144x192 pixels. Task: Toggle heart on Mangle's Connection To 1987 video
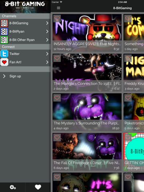click(57, 58)
